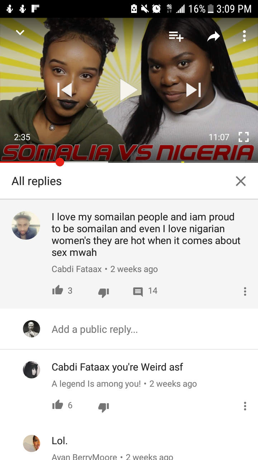Tap the Cabdi Fataax channel name
This screenshot has height=460, width=258.
point(77,269)
